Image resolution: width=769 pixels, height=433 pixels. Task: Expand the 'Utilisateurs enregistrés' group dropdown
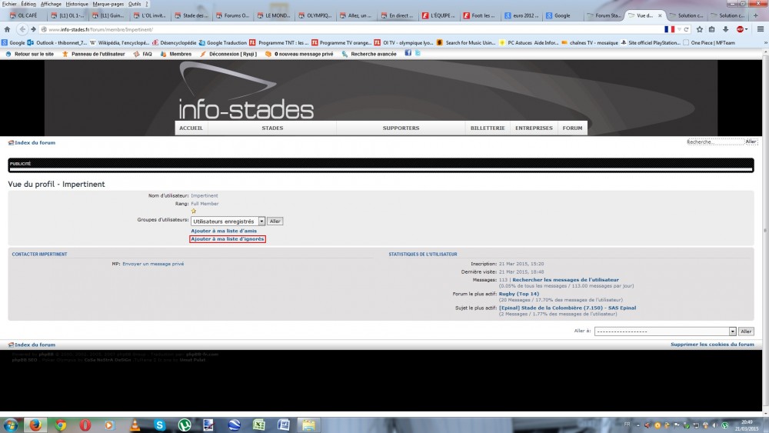(261, 221)
